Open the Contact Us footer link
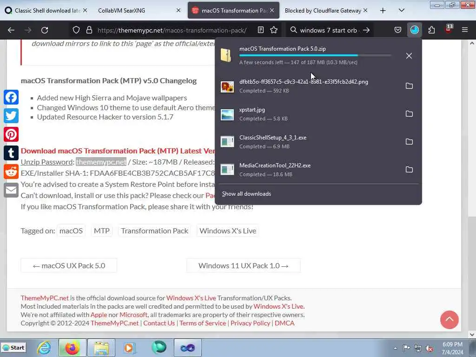This screenshot has width=476, height=357. tap(159, 323)
